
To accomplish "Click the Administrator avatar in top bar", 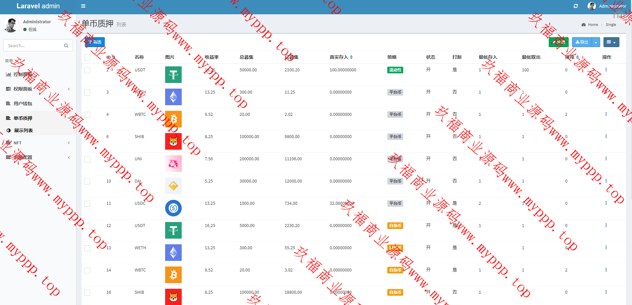I will (x=591, y=6).
